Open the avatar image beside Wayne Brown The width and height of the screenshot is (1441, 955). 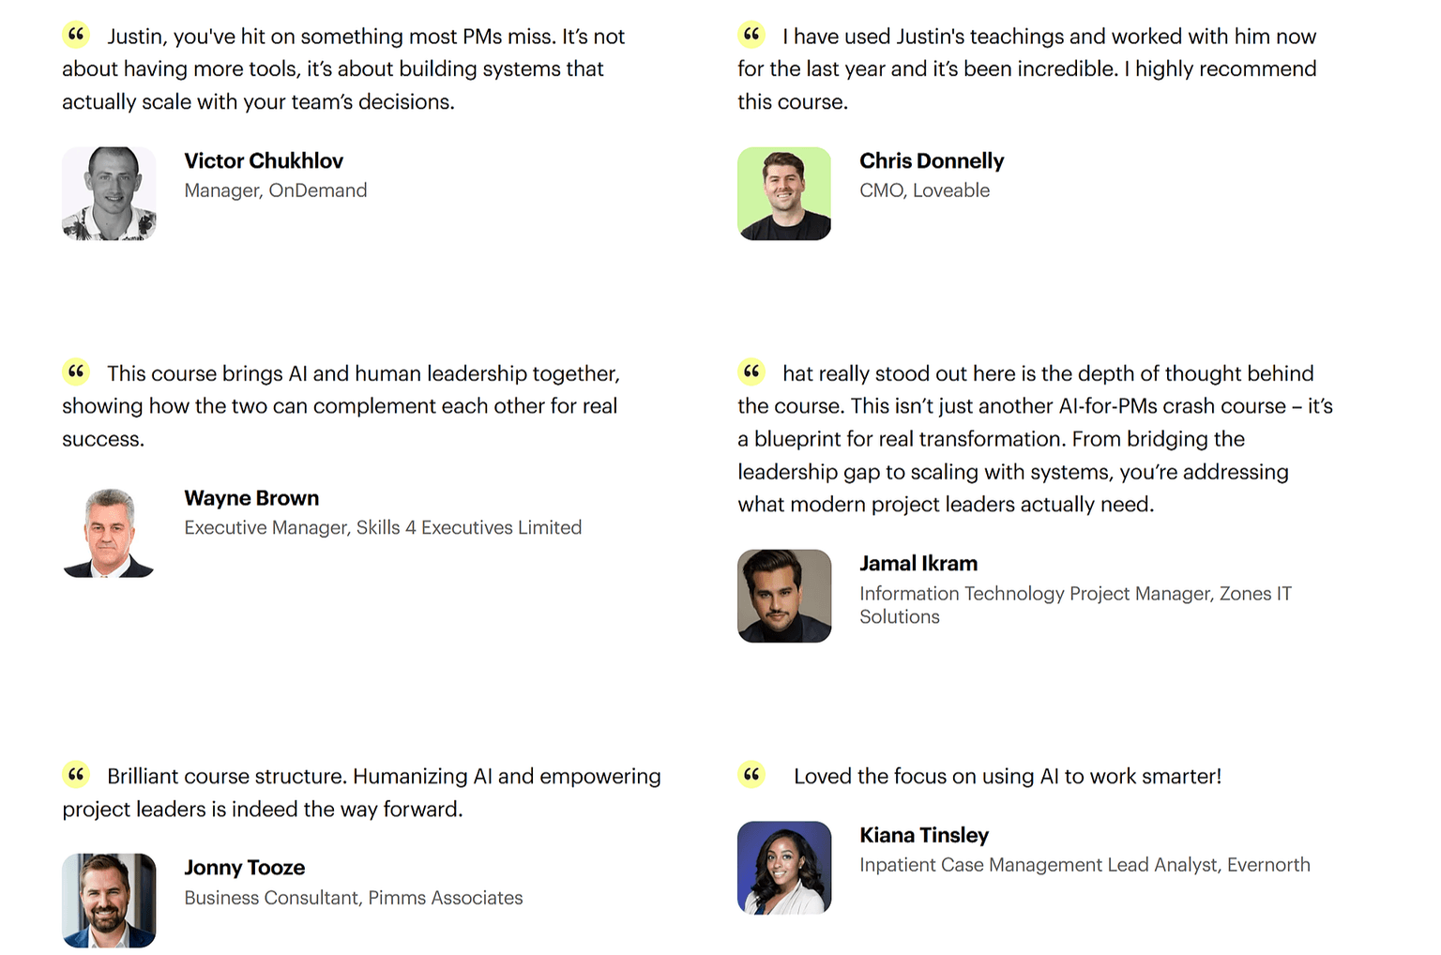coord(109,531)
